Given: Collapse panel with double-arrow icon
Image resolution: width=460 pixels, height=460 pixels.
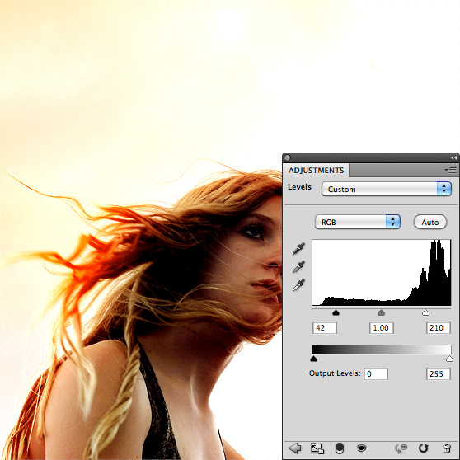Looking at the screenshot, I should pos(454,157).
